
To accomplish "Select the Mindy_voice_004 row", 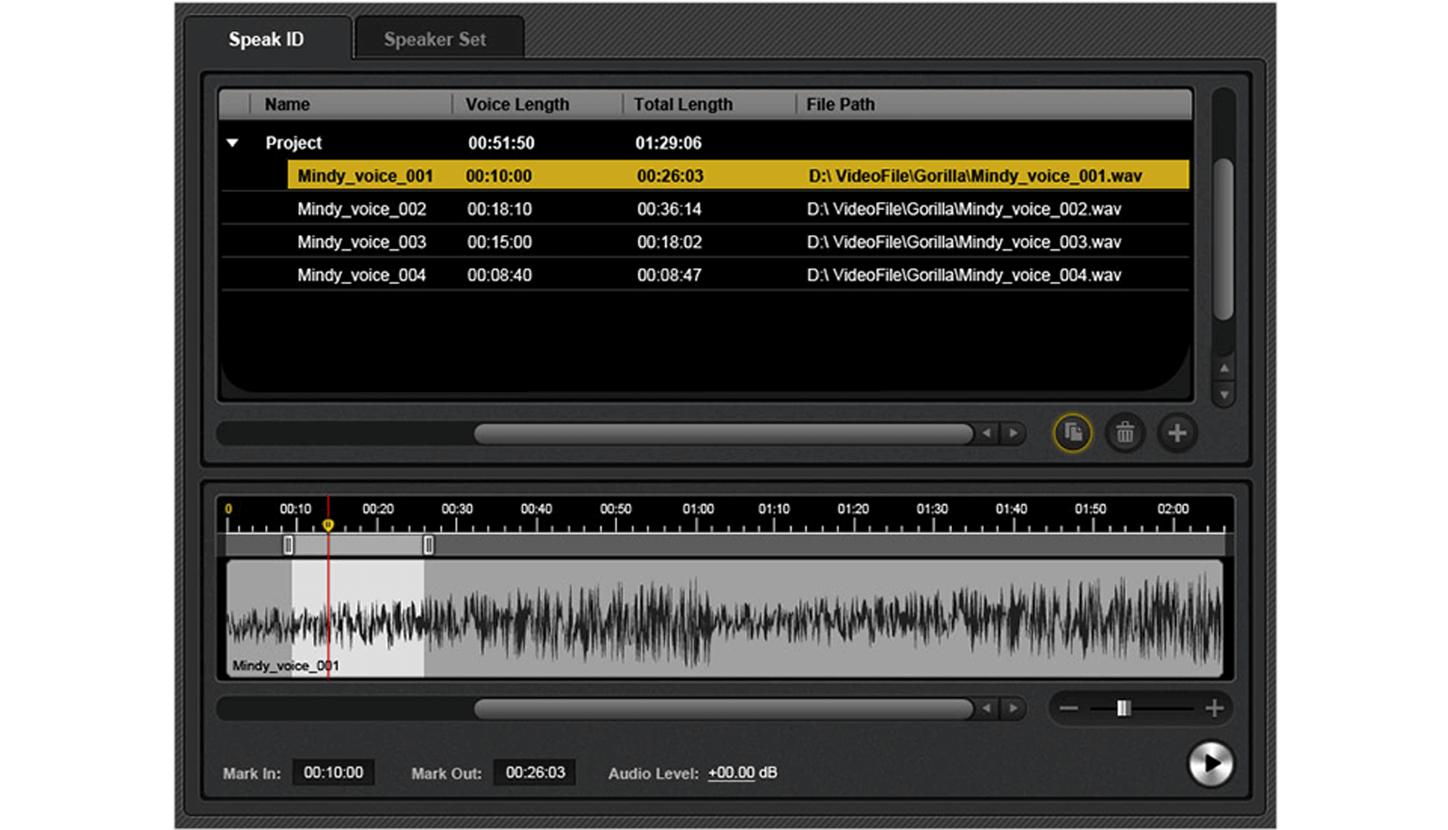I will (x=705, y=275).
